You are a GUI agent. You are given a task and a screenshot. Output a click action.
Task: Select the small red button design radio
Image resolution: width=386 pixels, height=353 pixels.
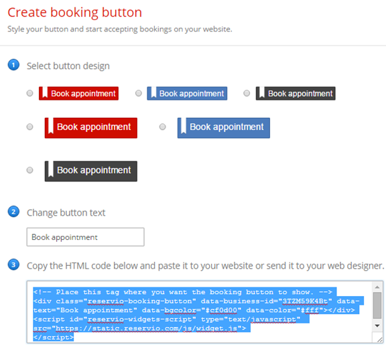click(x=29, y=93)
